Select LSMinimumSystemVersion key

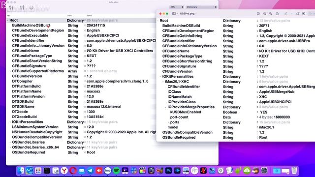coord(35,127)
